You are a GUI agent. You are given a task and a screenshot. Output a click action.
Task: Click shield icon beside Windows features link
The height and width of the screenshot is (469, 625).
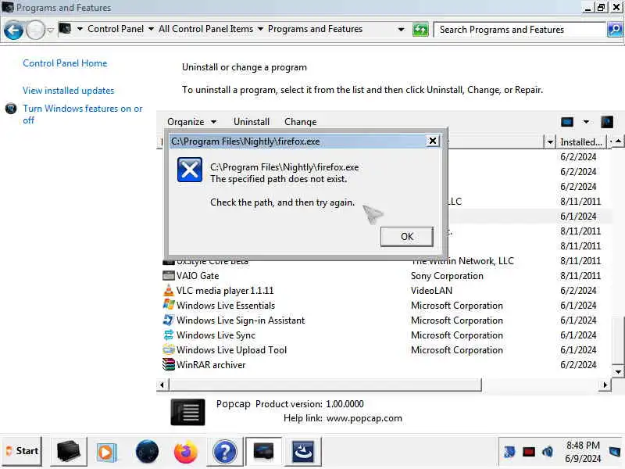click(x=11, y=109)
